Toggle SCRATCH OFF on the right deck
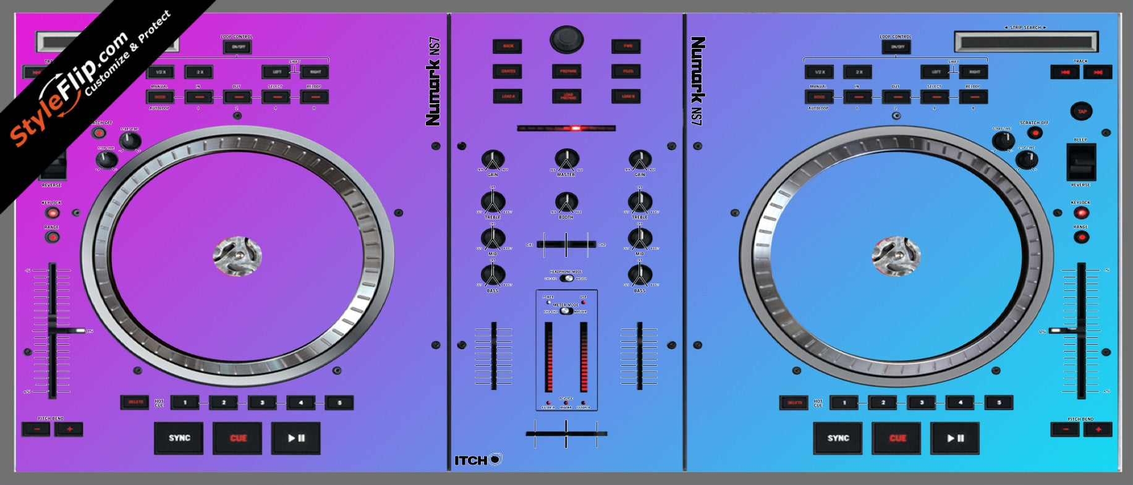 [1034, 132]
